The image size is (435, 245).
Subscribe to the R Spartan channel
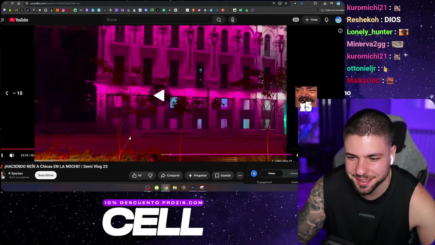pyautogui.click(x=46, y=175)
